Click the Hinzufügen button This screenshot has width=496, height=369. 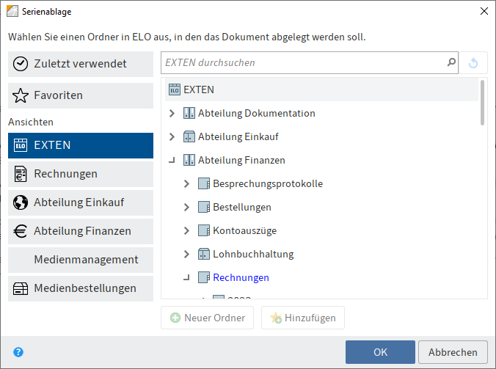[x=303, y=318]
